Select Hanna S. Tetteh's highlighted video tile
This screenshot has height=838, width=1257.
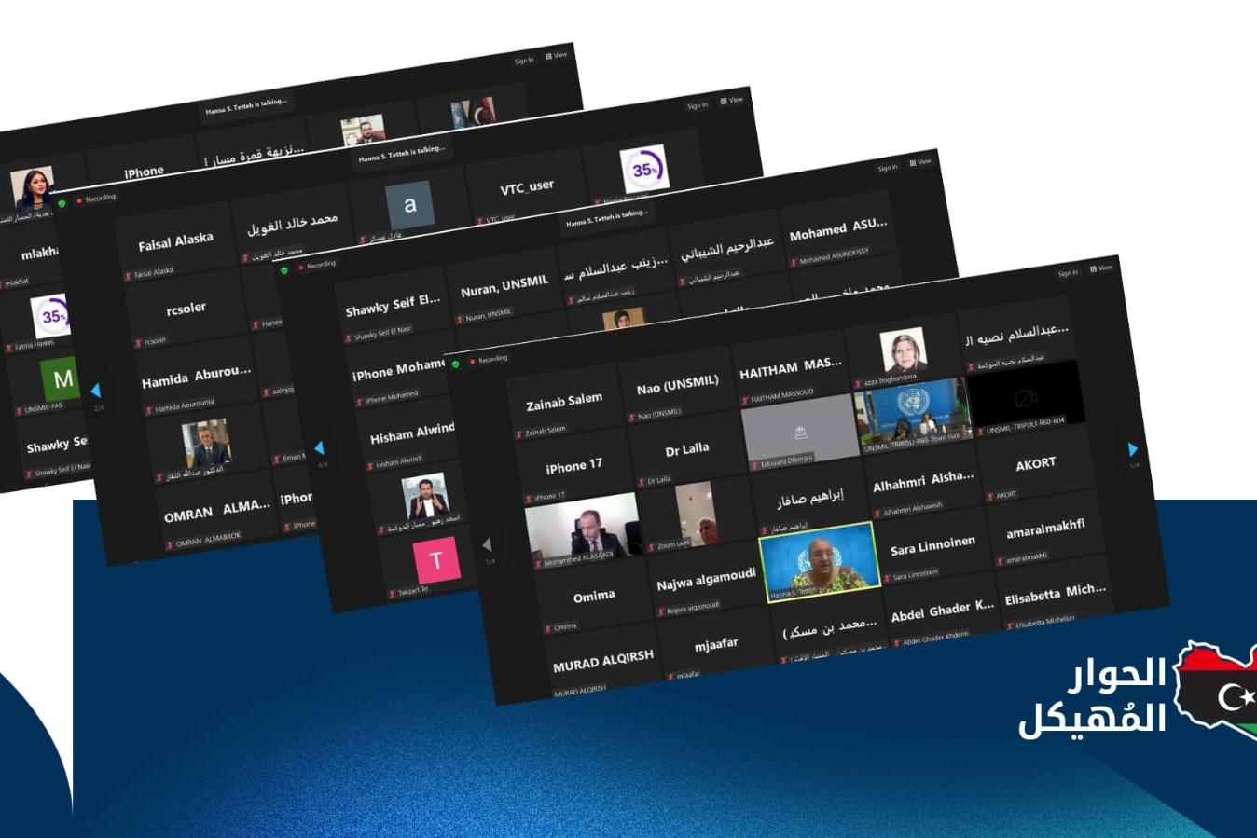click(x=819, y=562)
